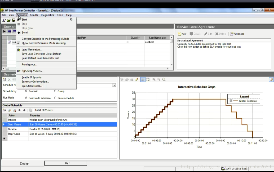Open the Schedule Name dropdown arrow

(x=114, y=85)
